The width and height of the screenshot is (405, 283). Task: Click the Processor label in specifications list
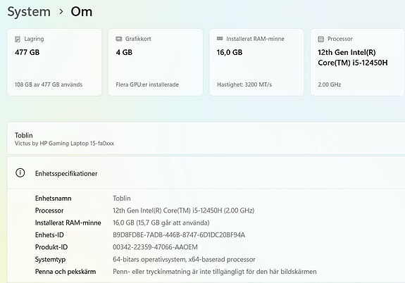click(49, 210)
